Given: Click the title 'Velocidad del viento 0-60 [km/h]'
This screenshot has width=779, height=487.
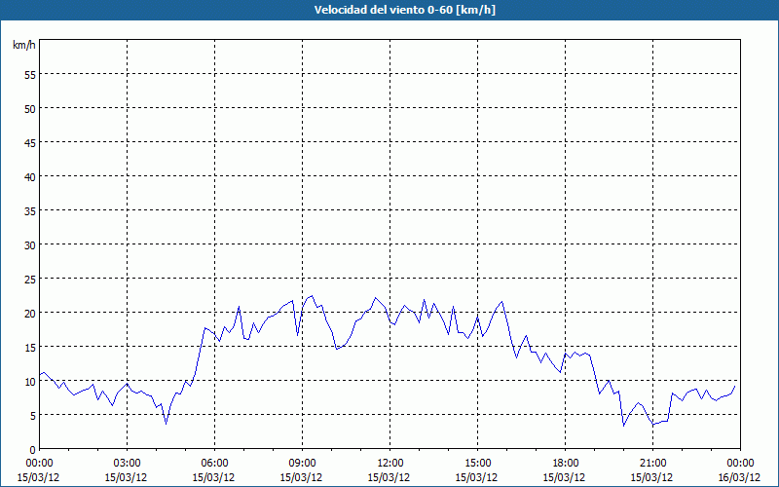Looking at the screenshot, I should [404, 10].
